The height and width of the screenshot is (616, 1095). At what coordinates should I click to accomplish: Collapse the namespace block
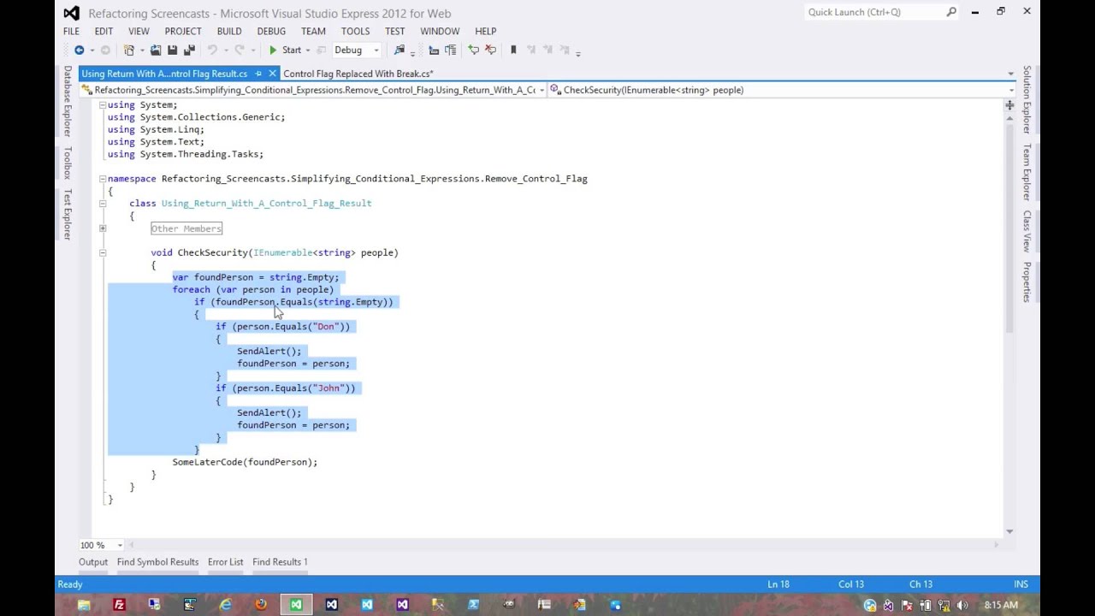point(102,179)
